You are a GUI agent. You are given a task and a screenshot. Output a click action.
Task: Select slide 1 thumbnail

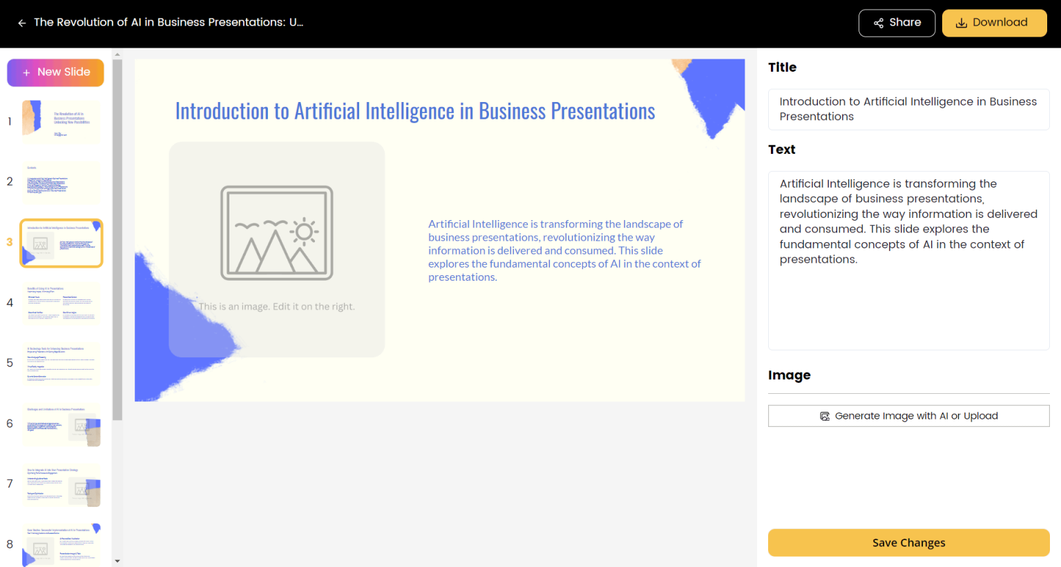pos(61,122)
